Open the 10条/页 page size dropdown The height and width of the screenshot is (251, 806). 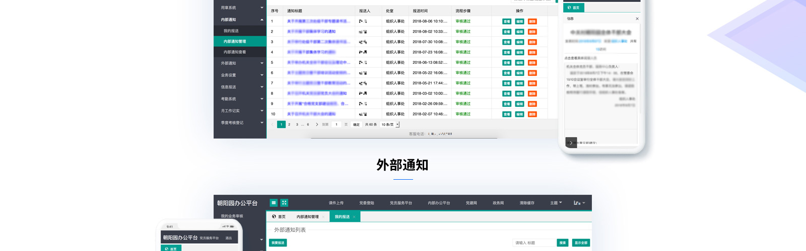[390, 124]
